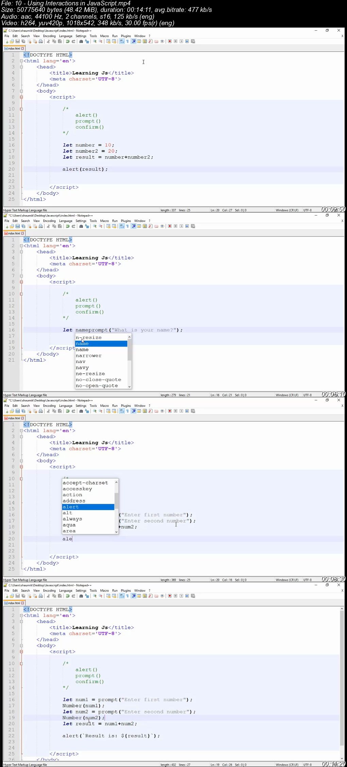Toggle Monitoring eye icon in bottom frame toolbar
The height and width of the screenshot is (767, 347).
(x=162, y=596)
